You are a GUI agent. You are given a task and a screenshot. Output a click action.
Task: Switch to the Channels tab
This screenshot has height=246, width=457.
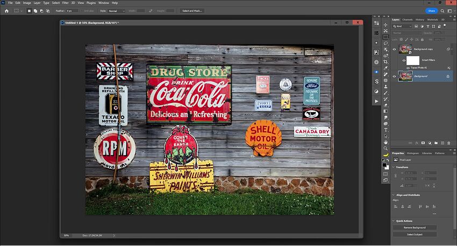407,19
